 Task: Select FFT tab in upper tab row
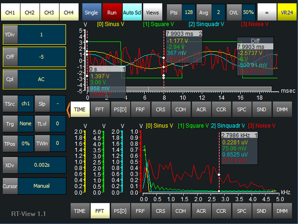[x=101, y=109]
